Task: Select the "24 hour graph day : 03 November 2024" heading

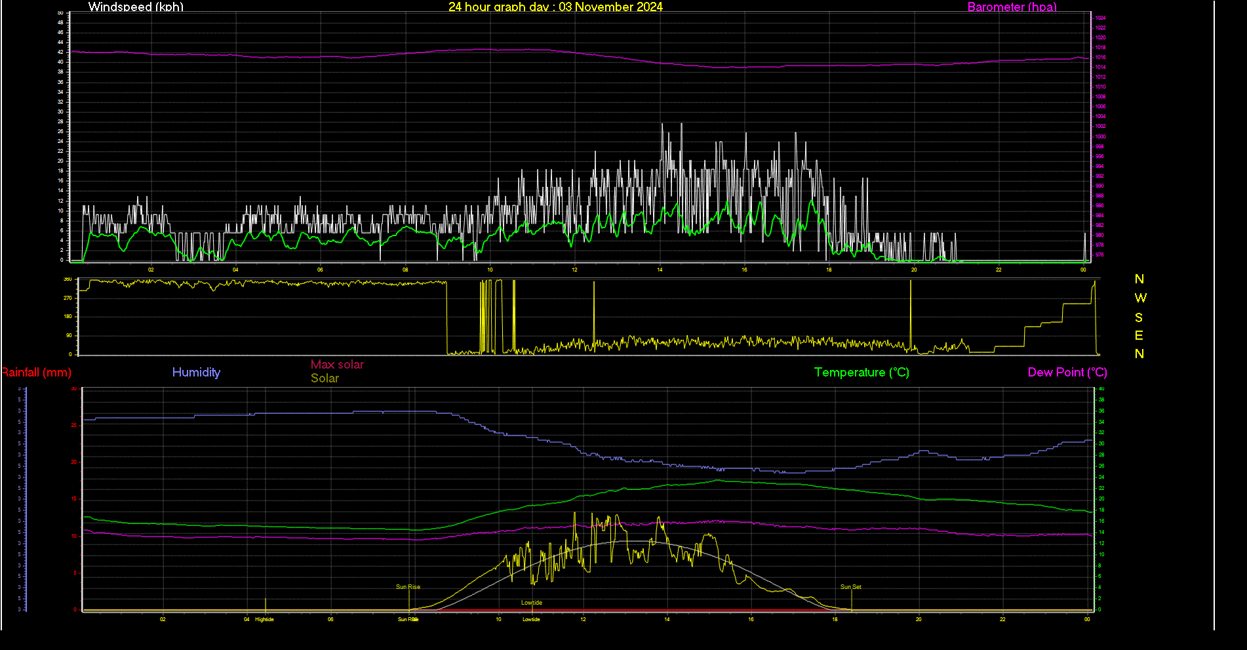Action: pyautogui.click(x=555, y=7)
